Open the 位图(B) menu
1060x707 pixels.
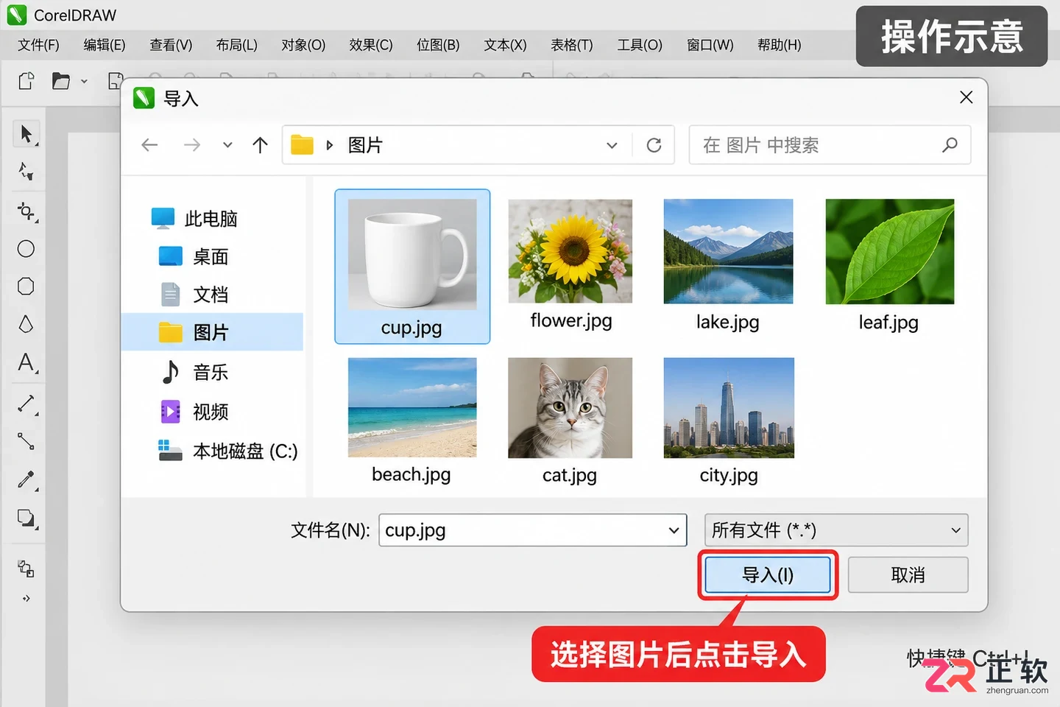pyautogui.click(x=438, y=45)
